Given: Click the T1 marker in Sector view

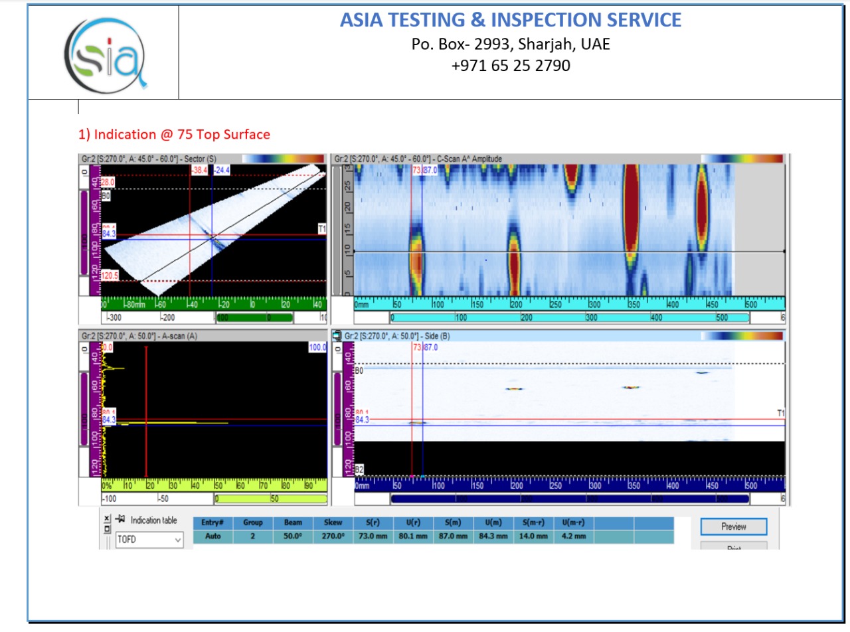Looking at the screenshot, I should click(322, 229).
